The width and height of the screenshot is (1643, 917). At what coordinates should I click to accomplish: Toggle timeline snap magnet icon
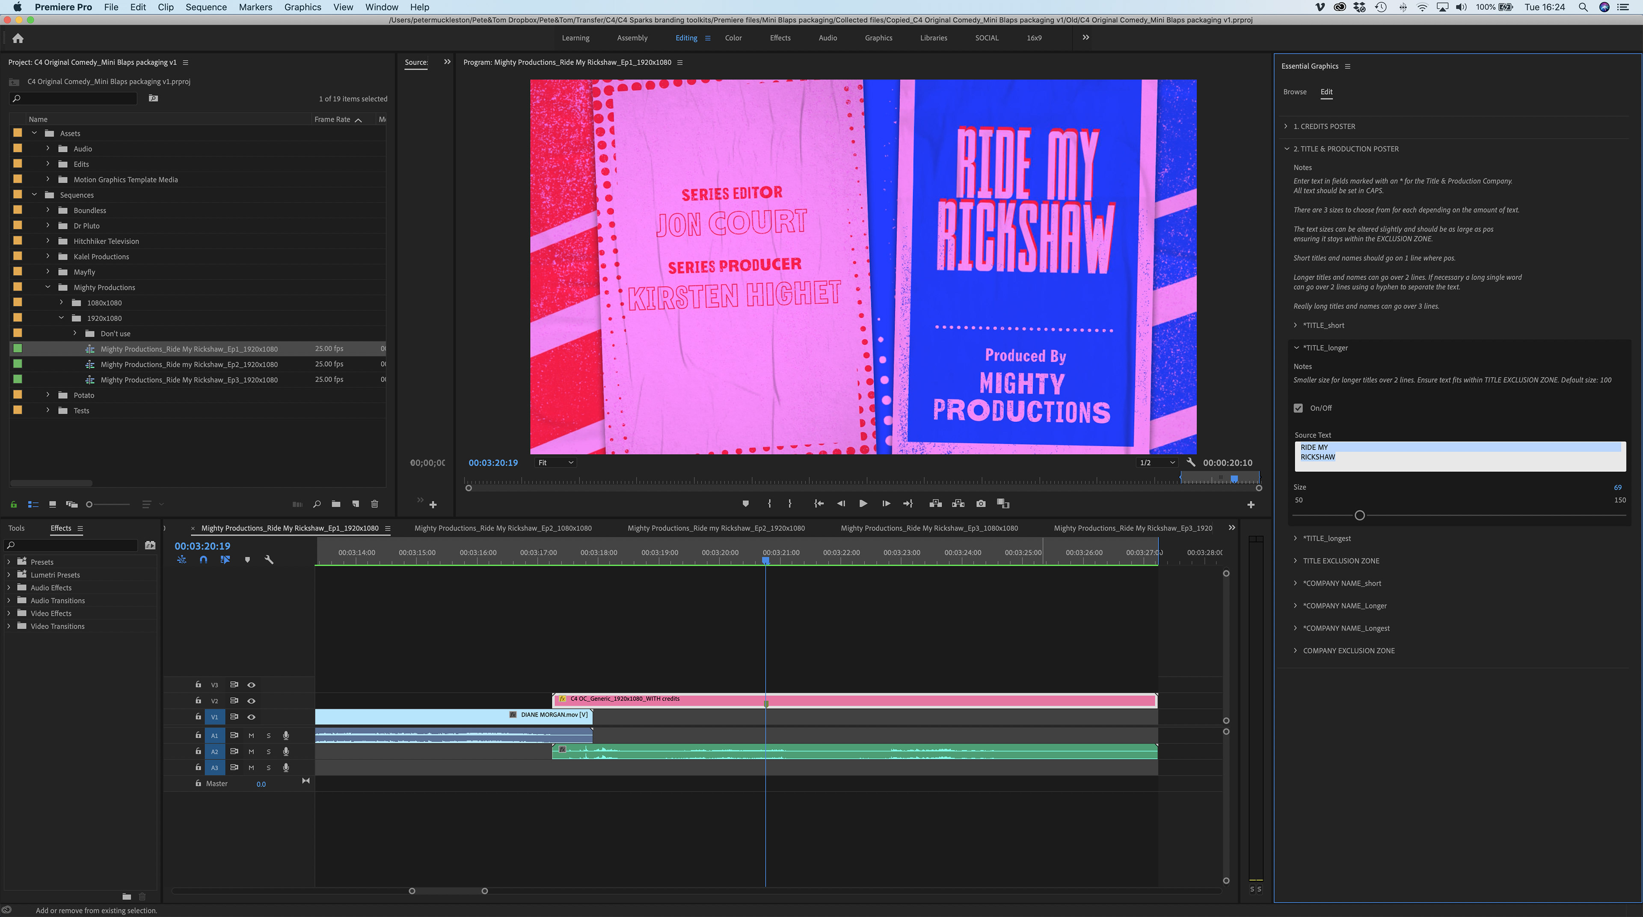[204, 559]
